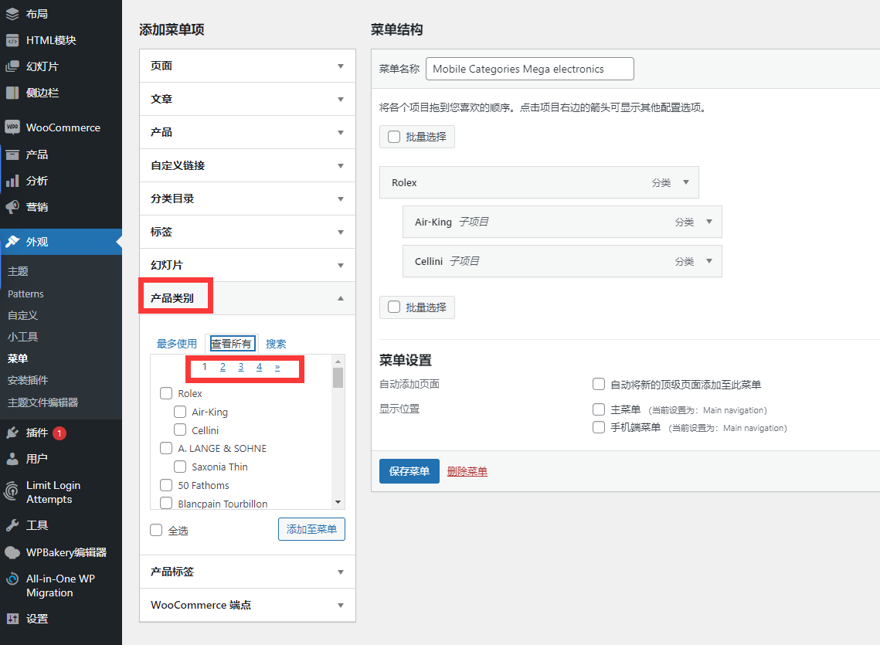Open the 设置 settings icon in sidebar

click(12, 619)
